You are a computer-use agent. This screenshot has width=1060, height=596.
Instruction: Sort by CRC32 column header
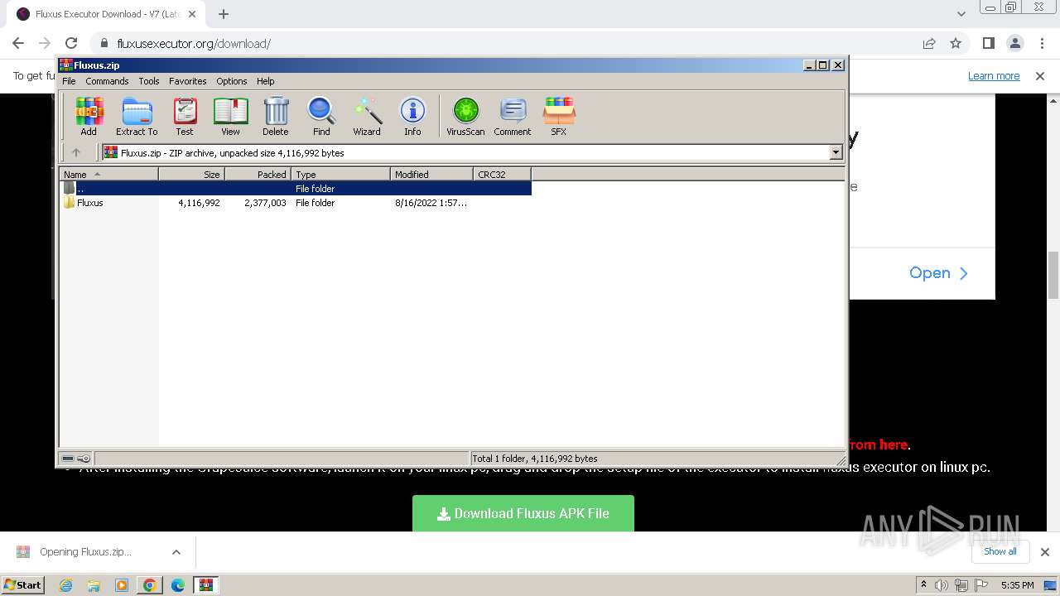click(502, 175)
